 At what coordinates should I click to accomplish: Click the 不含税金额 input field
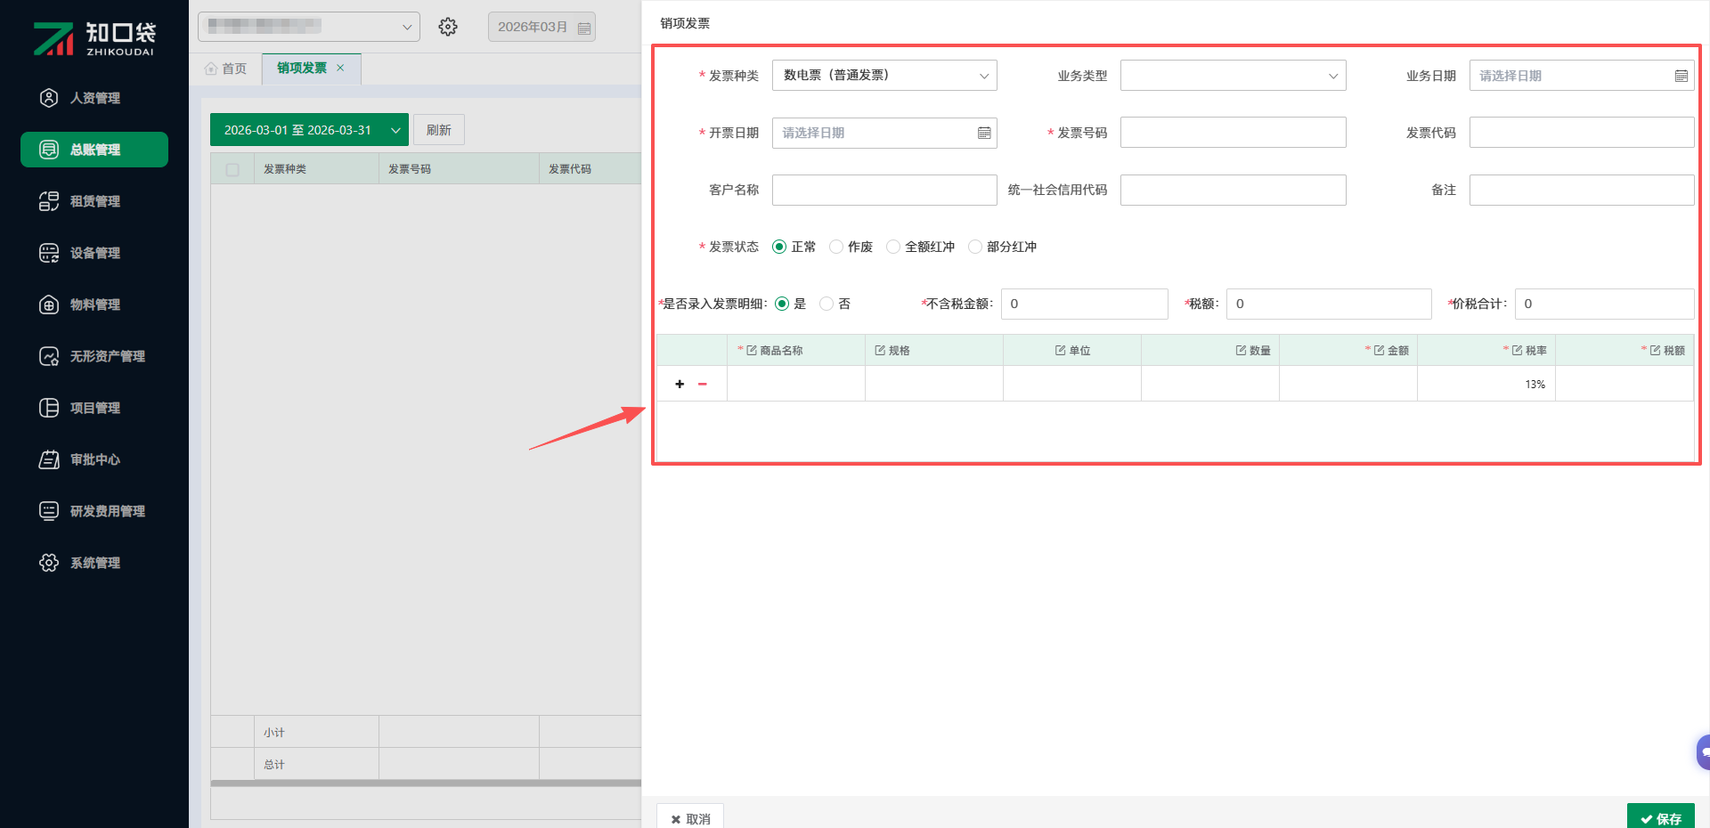[1084, 304]
